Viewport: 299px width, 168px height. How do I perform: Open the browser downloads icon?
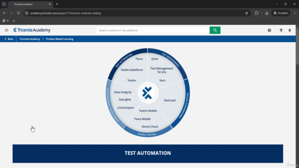click(267, 13)
